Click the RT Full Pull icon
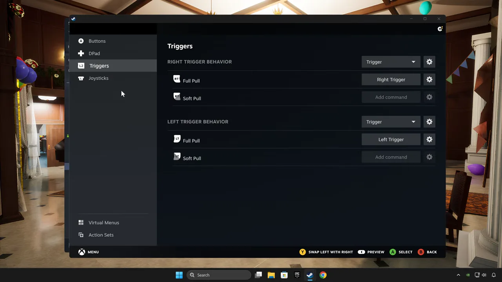Image resolution: width=502 pixels, height=282 pixels. point(177,79)
